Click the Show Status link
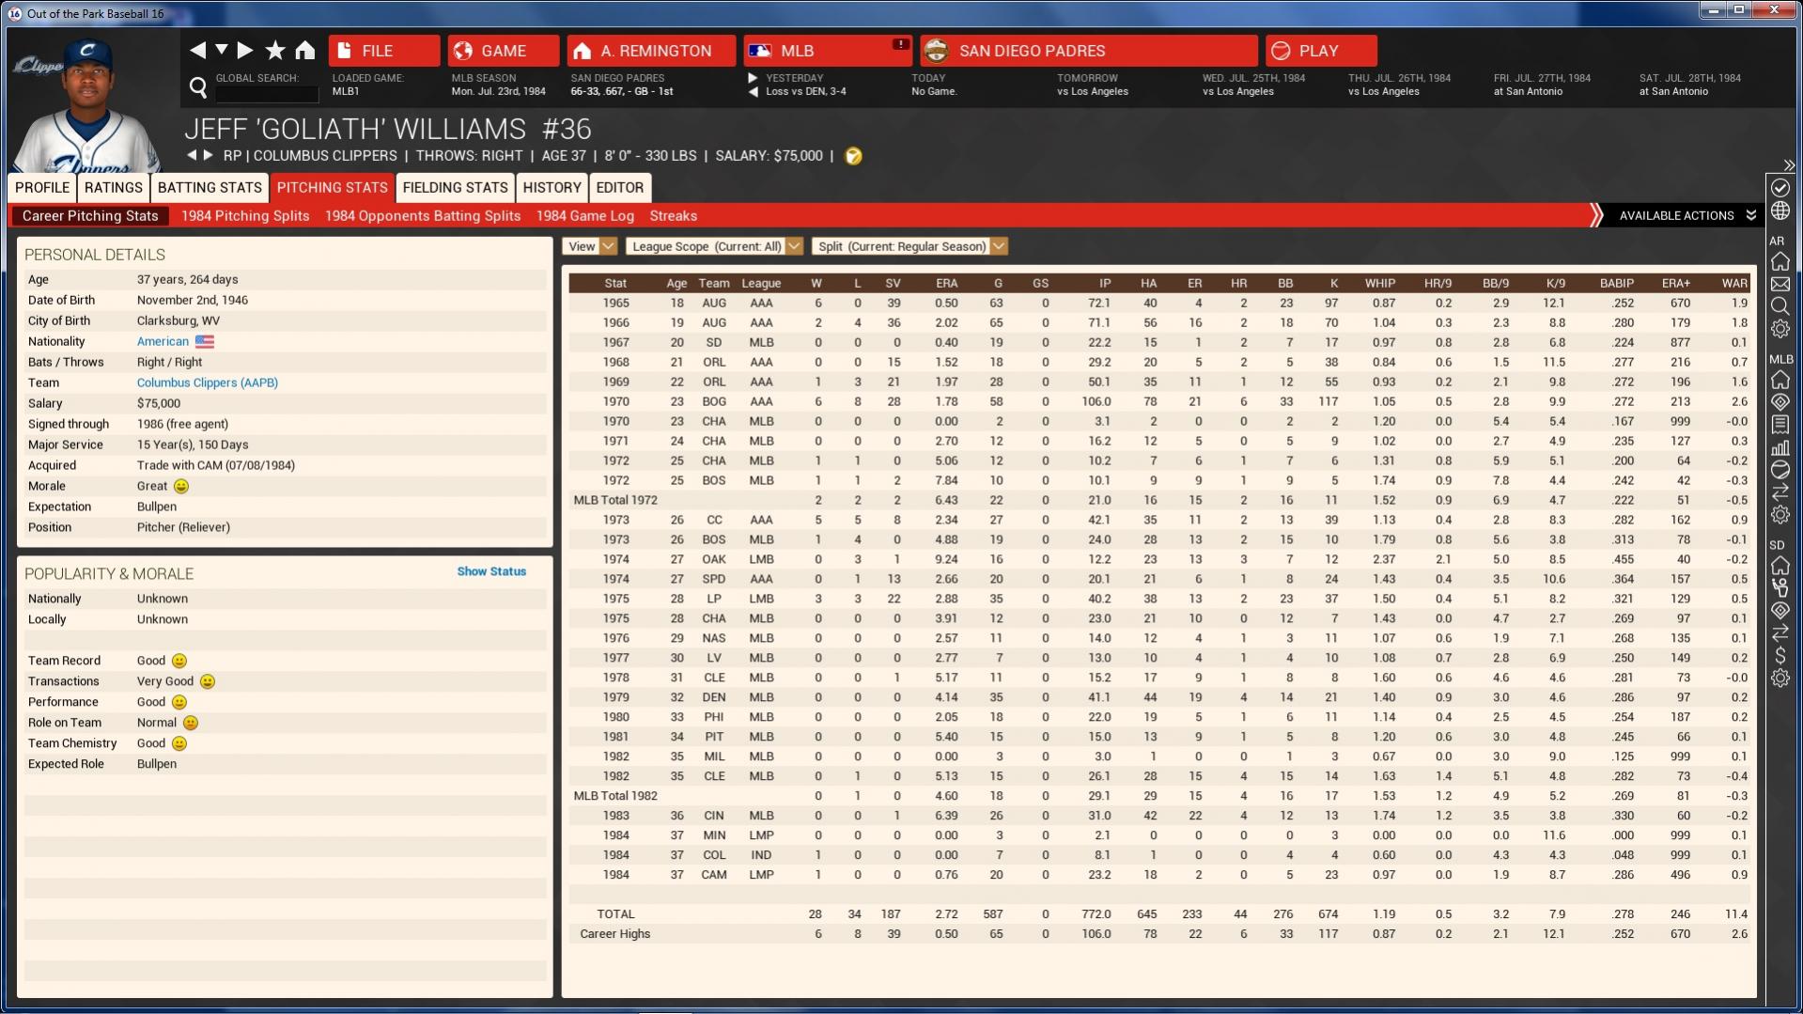Image resolution: width=1803 pixels, height=1014 pixels. 491,571
